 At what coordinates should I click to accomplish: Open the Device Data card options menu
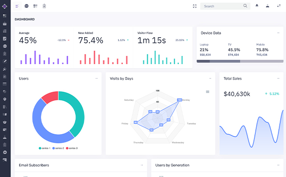tap(278, 33)
